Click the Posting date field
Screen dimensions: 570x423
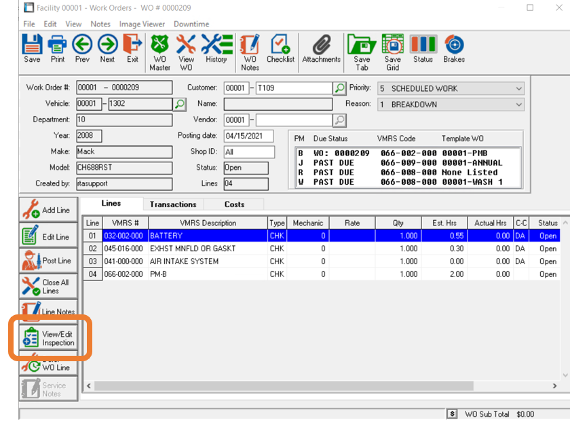[248, 136]
